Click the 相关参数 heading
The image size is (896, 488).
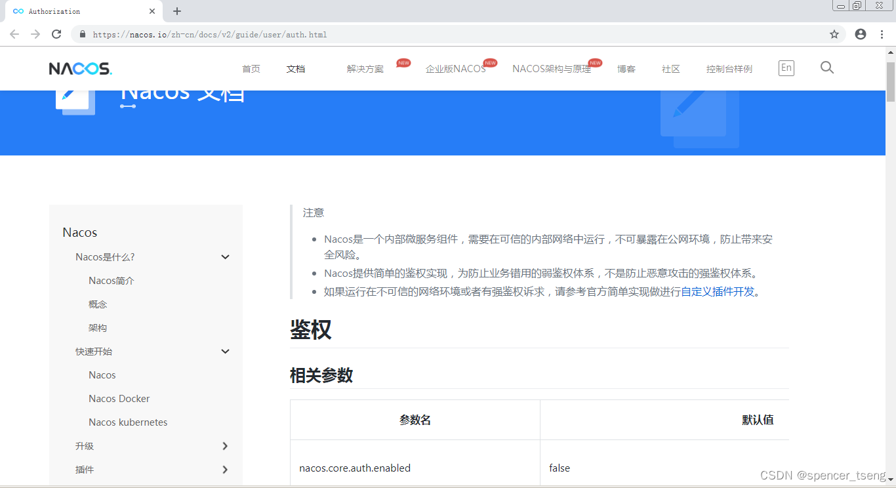pyautogui.click(x=321, y=375)
